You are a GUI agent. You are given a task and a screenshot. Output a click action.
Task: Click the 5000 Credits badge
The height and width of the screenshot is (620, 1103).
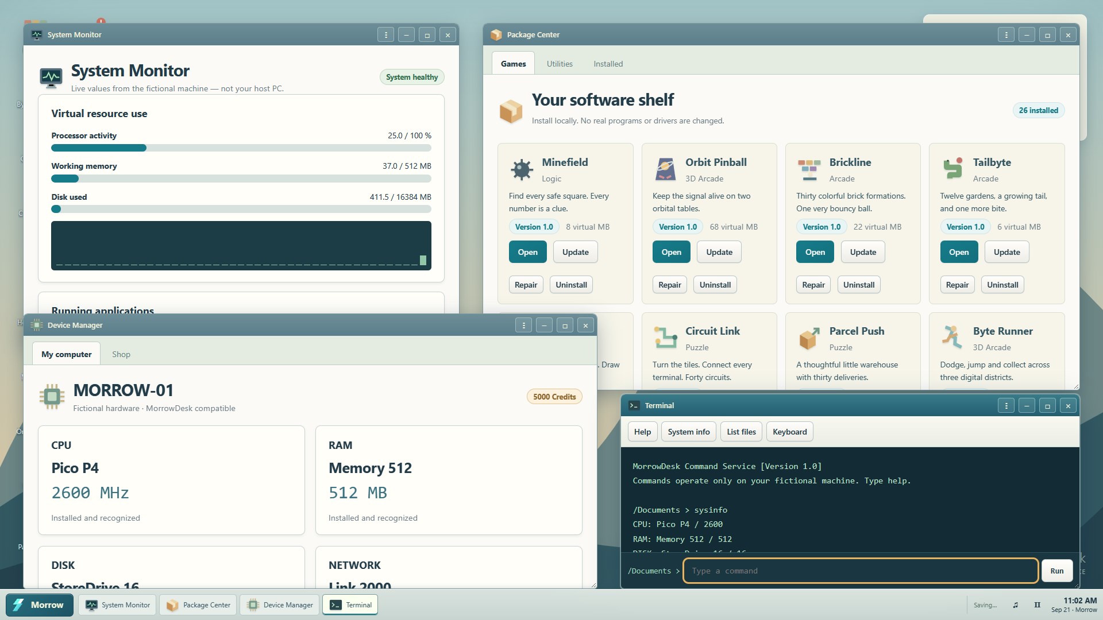coord(554,397)
